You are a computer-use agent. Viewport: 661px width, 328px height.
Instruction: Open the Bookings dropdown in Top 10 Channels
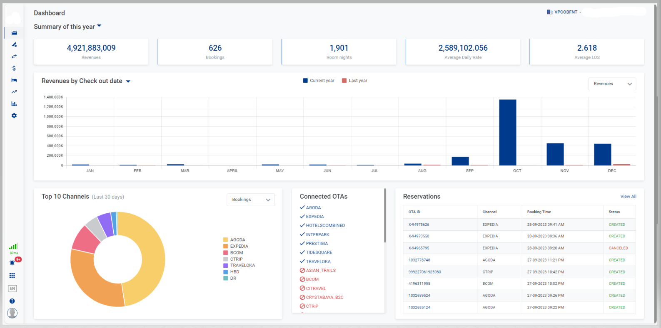(250, 200)
